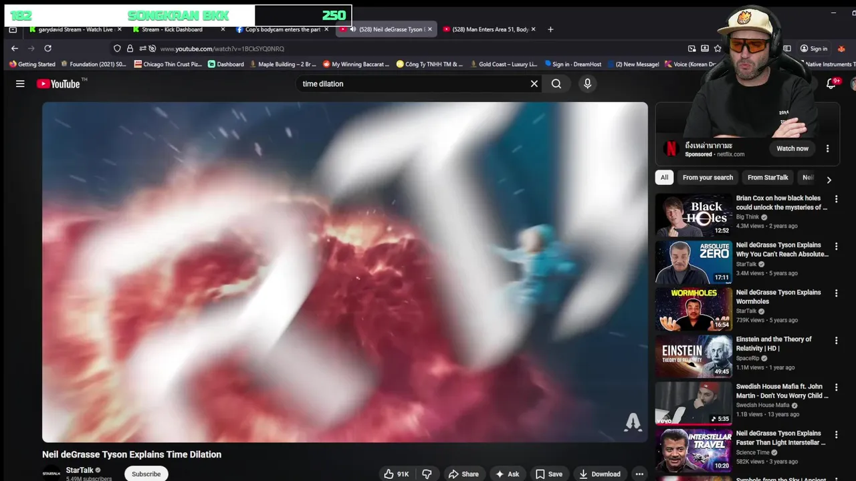Open the recent tabs list
The height and width of the screenshot is (481, 856).
tap(13, 29)
